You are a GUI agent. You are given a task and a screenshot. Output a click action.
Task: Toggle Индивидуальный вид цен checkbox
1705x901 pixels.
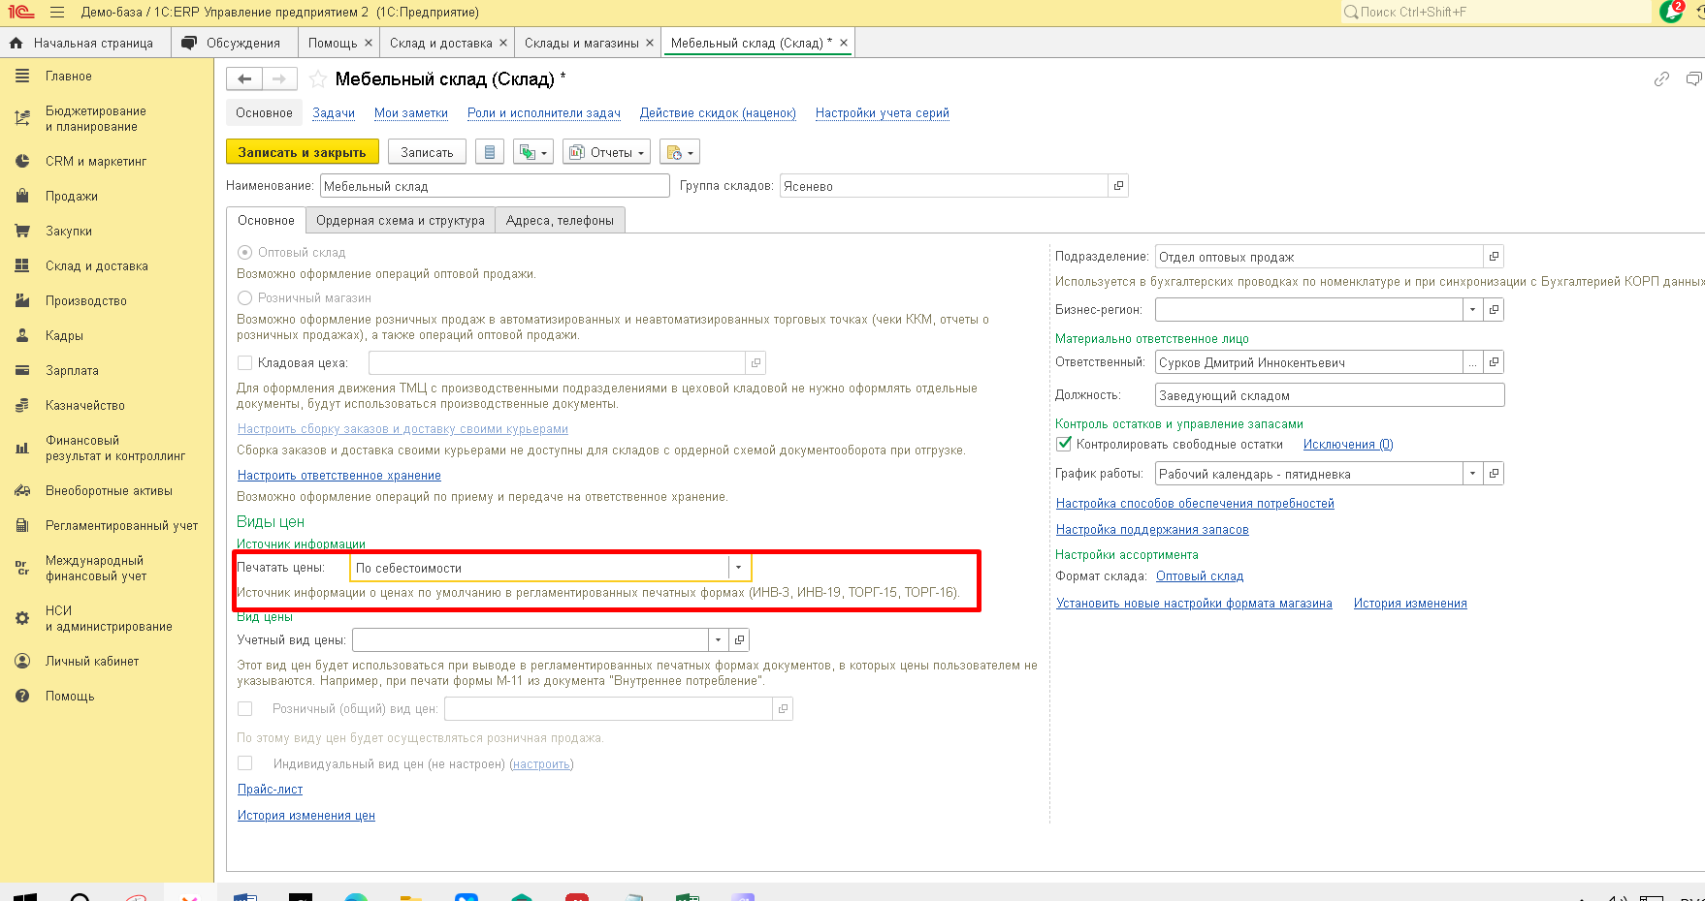(245, 763)
